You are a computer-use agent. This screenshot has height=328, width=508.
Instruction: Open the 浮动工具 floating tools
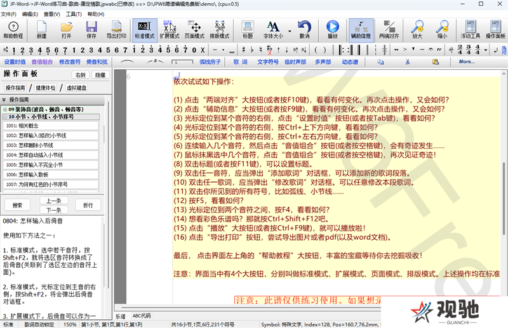[x=471, y=30]
